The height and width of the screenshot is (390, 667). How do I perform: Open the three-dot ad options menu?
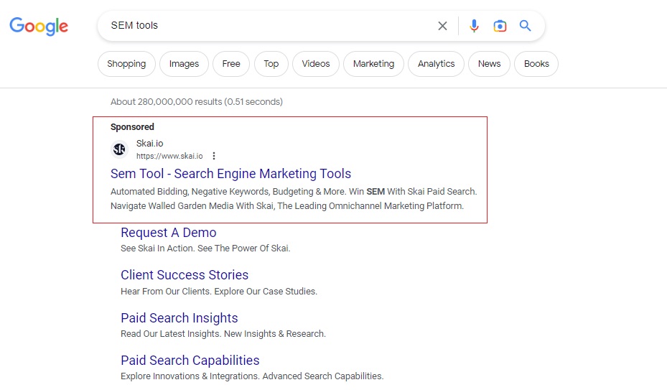click(x=214, y=156)
